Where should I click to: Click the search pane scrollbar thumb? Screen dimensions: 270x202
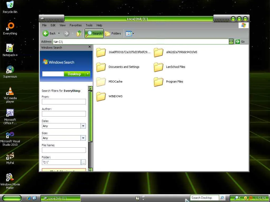point(90,116)
